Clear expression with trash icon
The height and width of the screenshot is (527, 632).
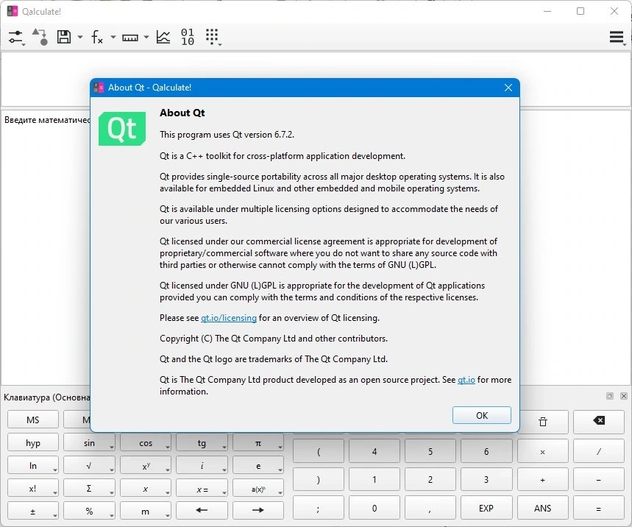(542, 422)
